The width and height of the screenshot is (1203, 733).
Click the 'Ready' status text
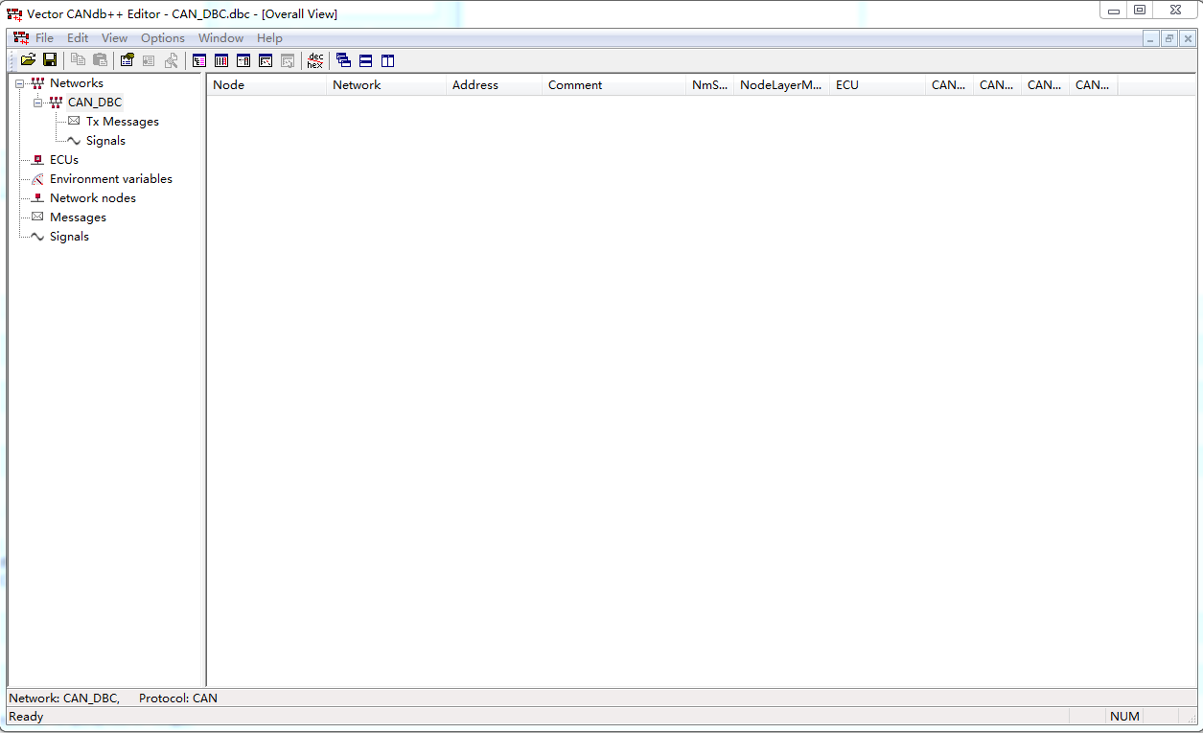point(26,717)
